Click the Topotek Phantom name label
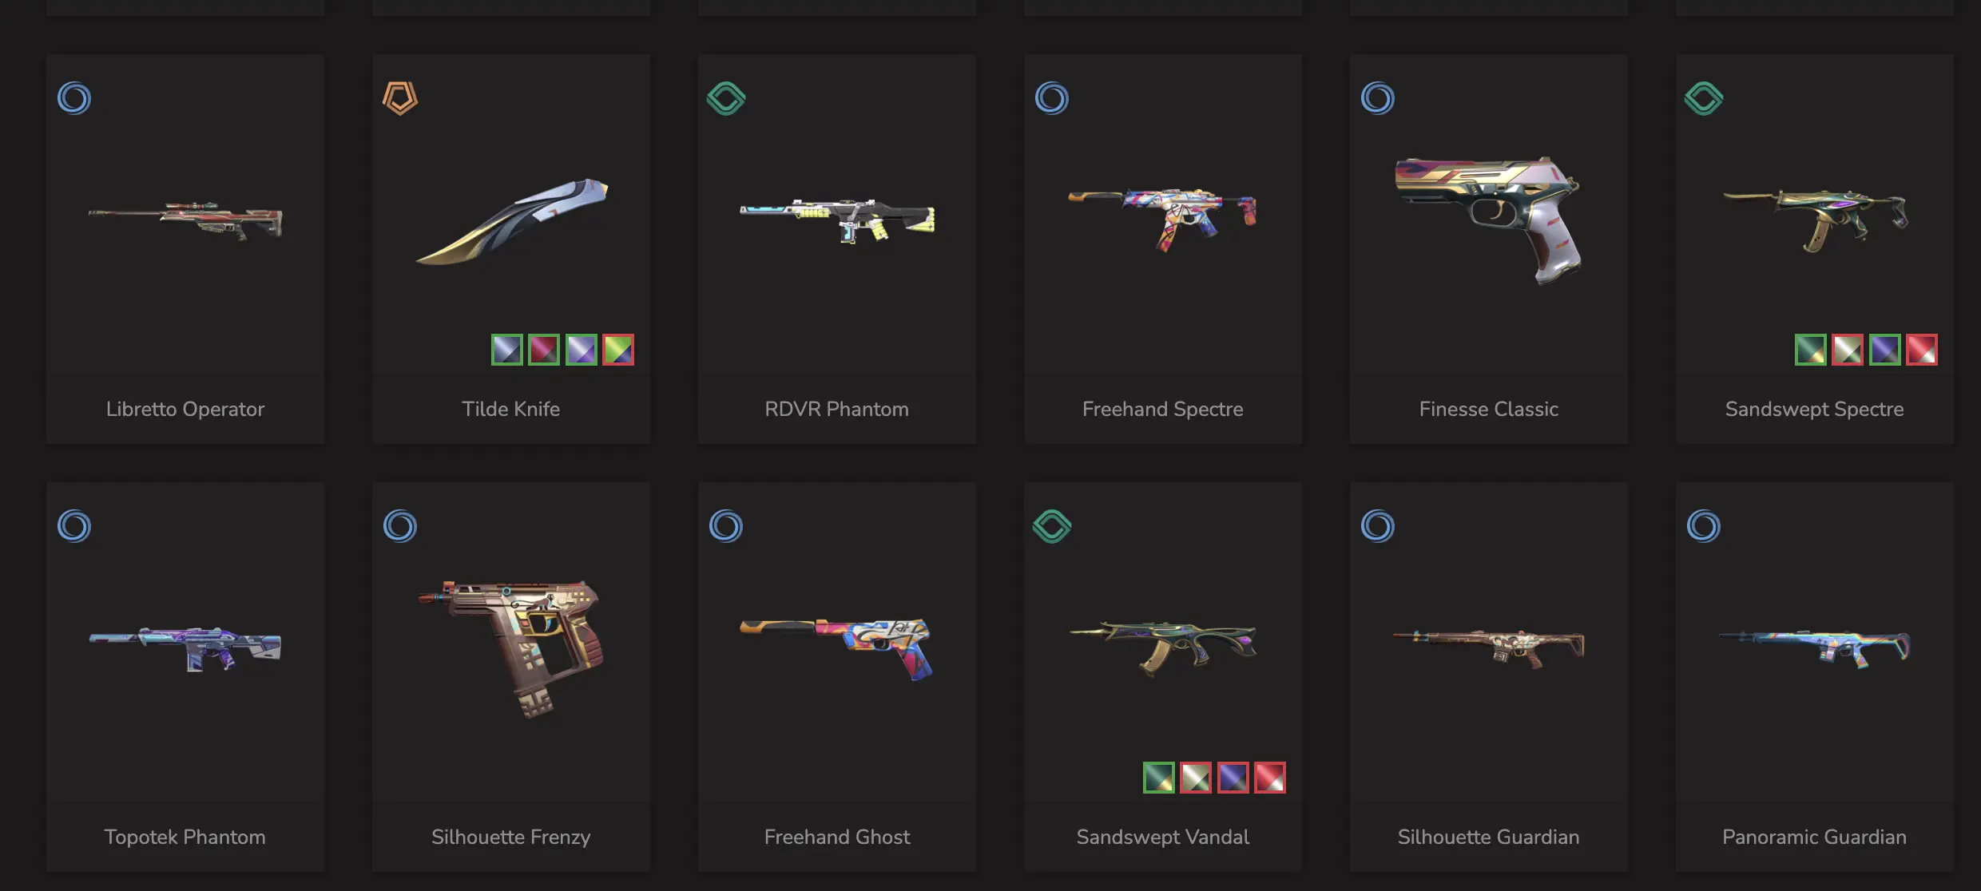1981x891 pixels. point(185,837)
